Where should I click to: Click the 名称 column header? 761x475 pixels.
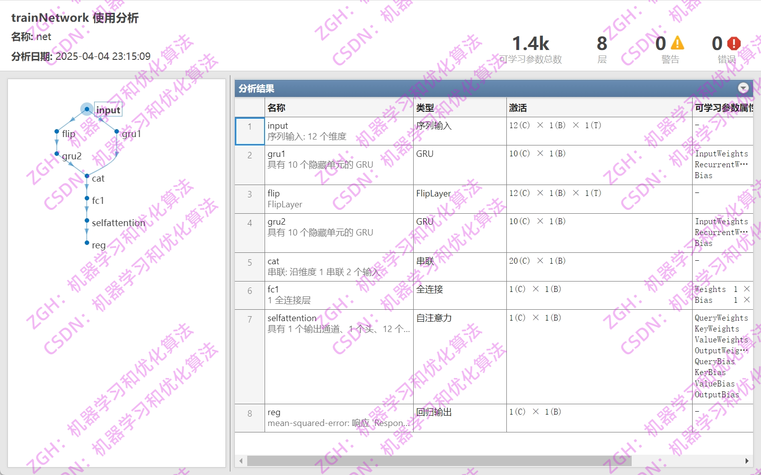(276, 107)
